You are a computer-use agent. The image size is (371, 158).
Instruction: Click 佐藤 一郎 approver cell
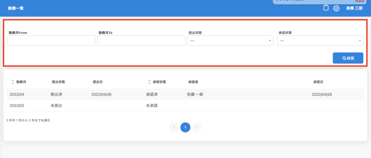click(195, 94)
